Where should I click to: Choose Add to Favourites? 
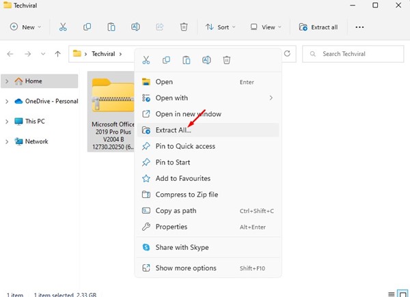208,178
